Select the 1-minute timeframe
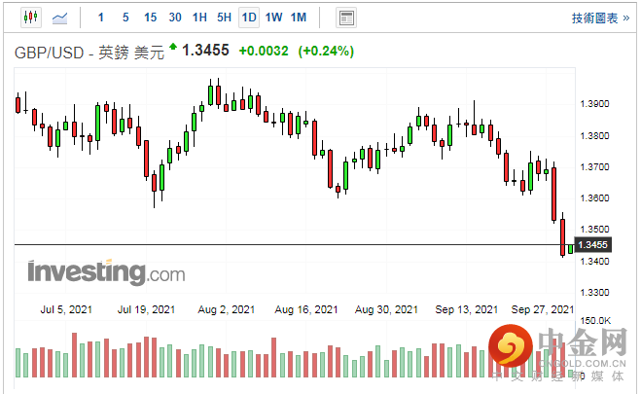 (x=102, y=18)
